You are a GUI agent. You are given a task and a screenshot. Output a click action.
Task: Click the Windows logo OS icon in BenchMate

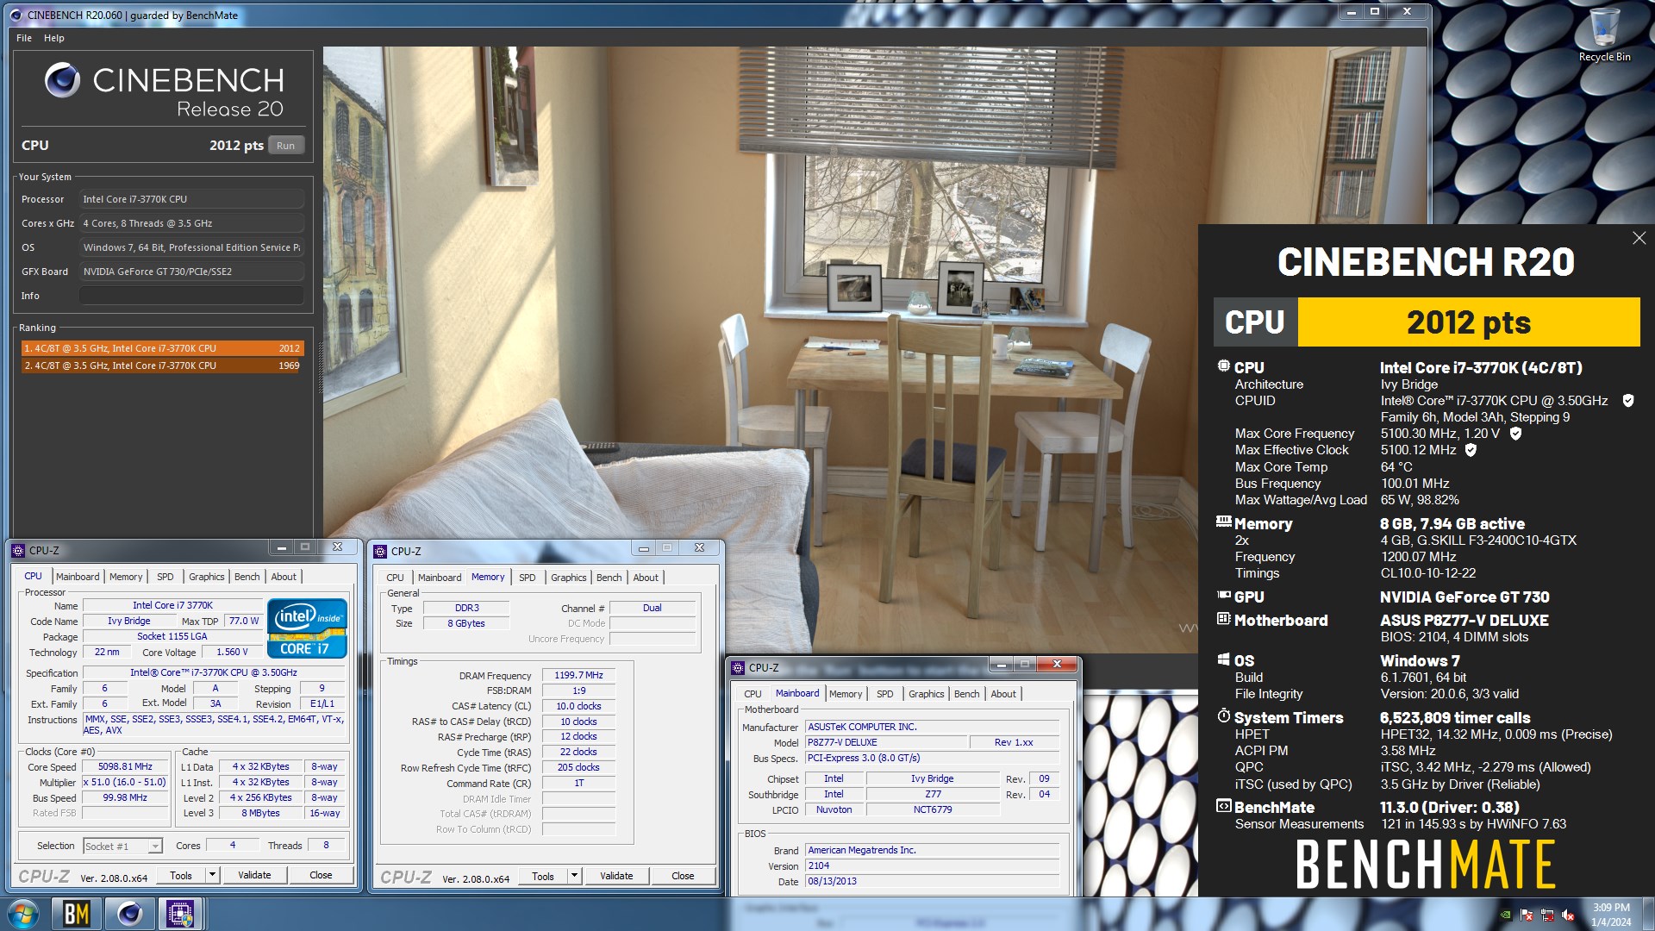(x=1223, y=659)
